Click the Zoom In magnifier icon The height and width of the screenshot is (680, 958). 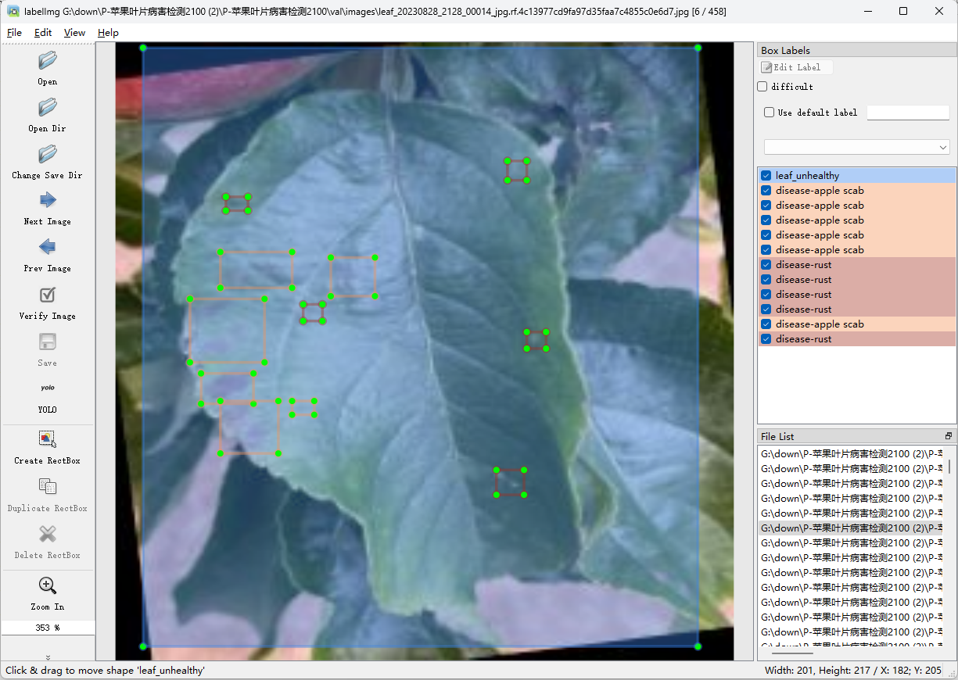tap(48, 586)
